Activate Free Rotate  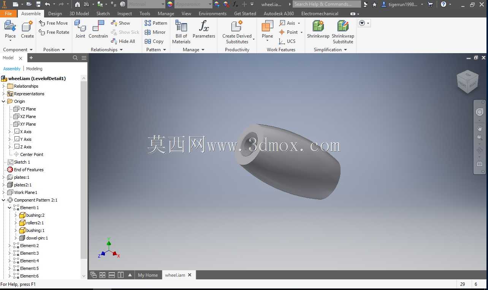pyautogui.click(x=54, y=32)
